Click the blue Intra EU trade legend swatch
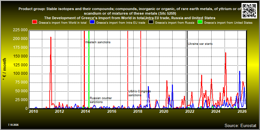Image resolution: width=260 pixels, height=130 pixels. pyautogui.click(x=92, y=22)
